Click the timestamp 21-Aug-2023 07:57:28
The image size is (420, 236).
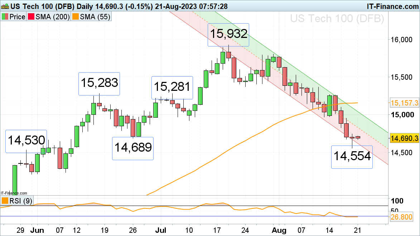coord(191,6)
